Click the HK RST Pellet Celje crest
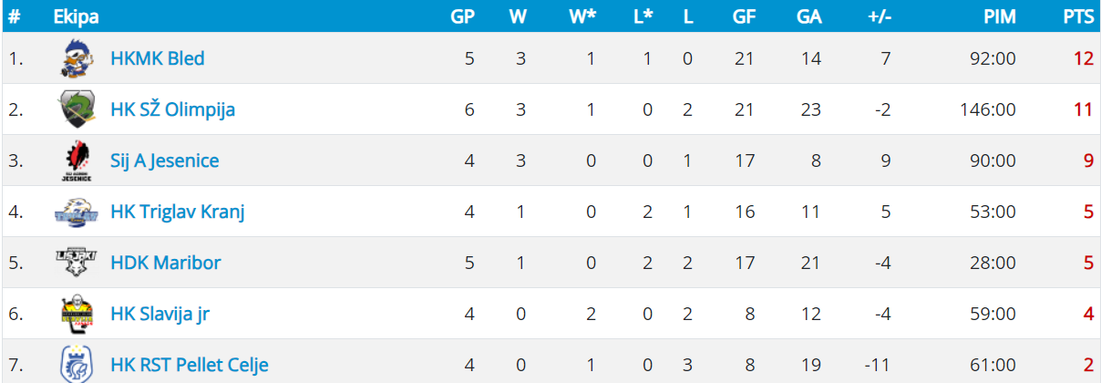 (74, 365)
